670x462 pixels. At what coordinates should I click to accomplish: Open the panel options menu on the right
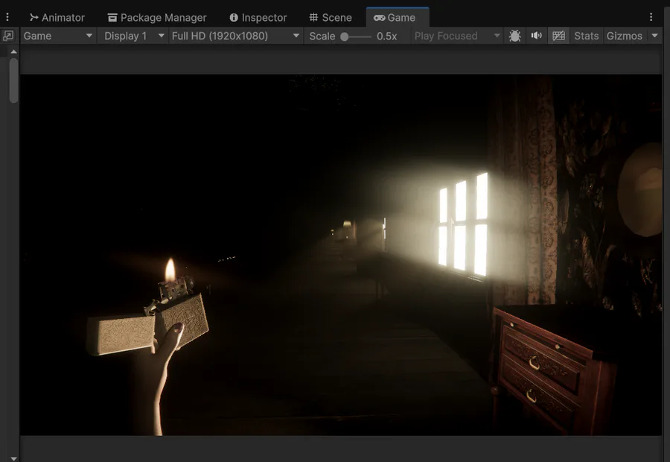pyautogui.click(x=651, y=17)
